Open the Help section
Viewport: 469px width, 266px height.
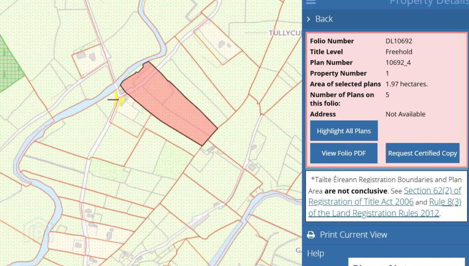pyautogui.click(x=316, y=253)
